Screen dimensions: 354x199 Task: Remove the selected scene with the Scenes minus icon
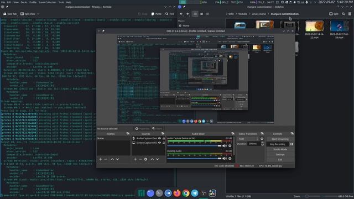106,159
